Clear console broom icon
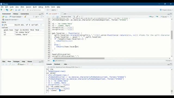Screen dimensions: 174x98 coord(171,67)
